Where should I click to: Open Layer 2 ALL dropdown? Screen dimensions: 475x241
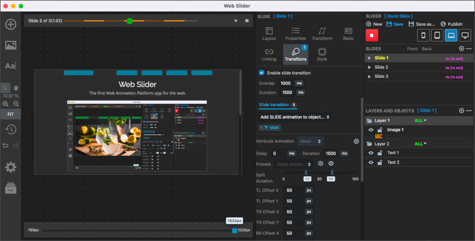[421, 144]
